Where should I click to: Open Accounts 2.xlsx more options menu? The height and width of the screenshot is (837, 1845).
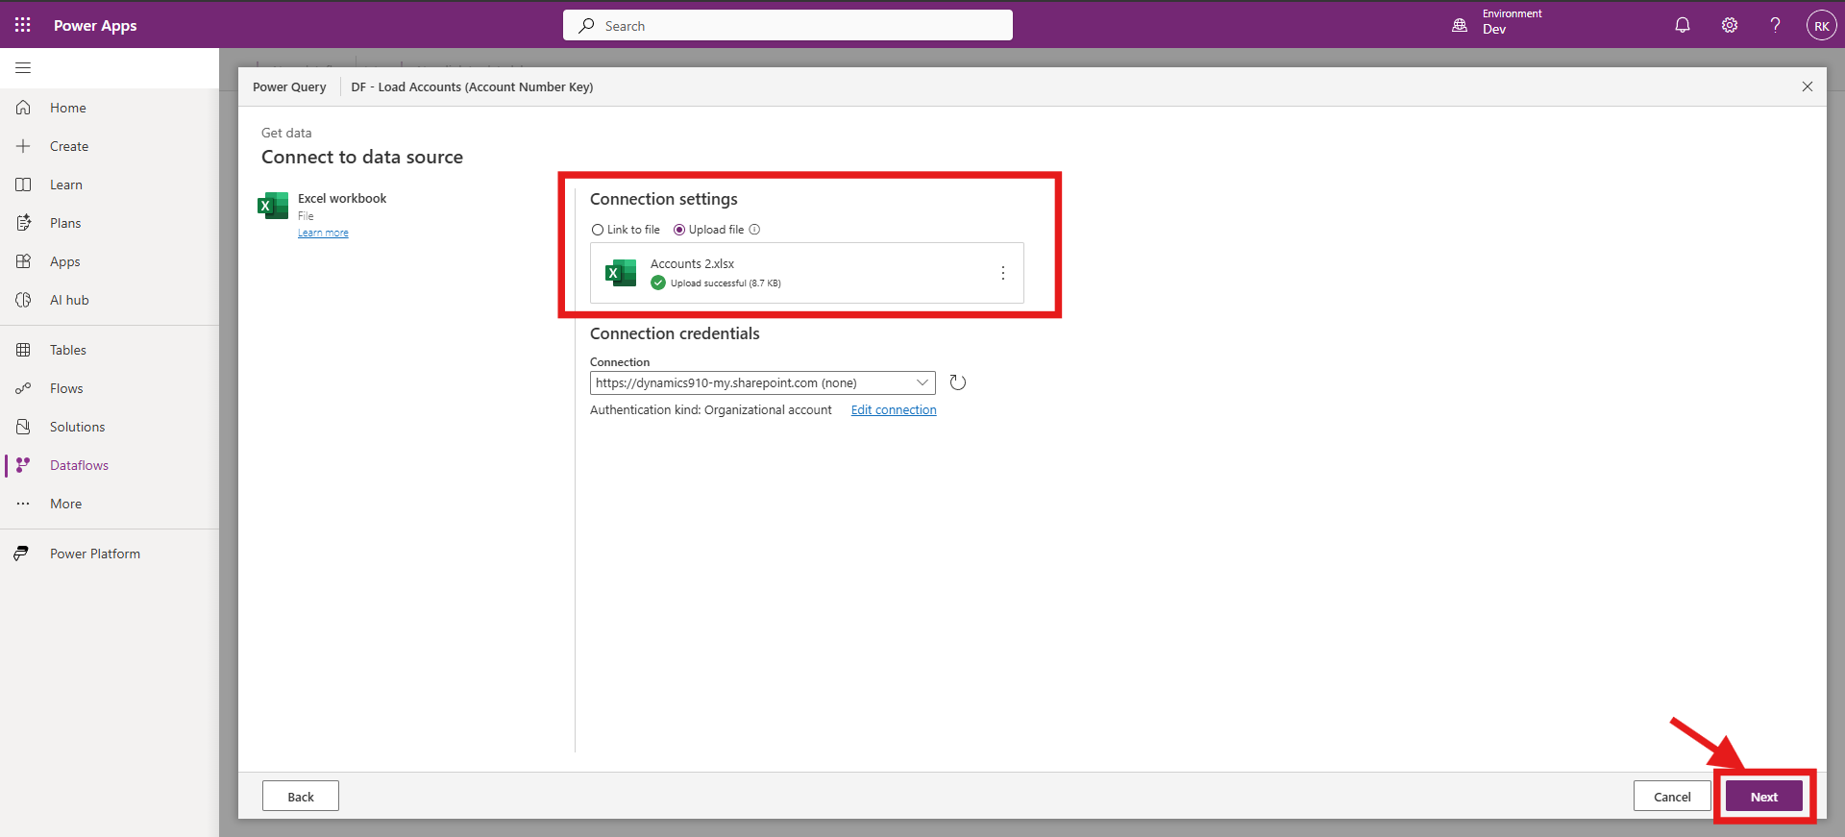point(1002,273)
